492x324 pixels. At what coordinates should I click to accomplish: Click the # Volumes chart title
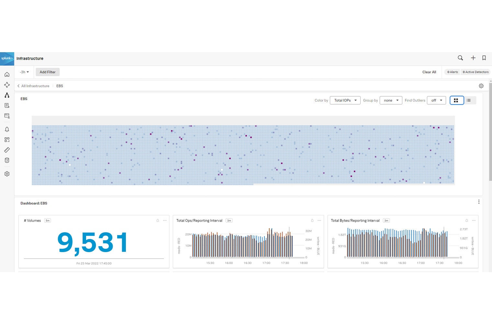pos(32,221)
